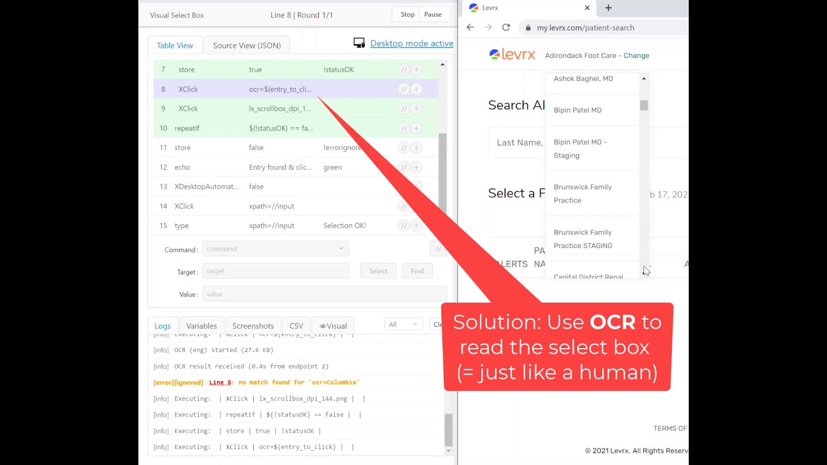The image size is (827, 465).
Task: Toggle comment on row 7 store command
Action: (x=404, y=70)
